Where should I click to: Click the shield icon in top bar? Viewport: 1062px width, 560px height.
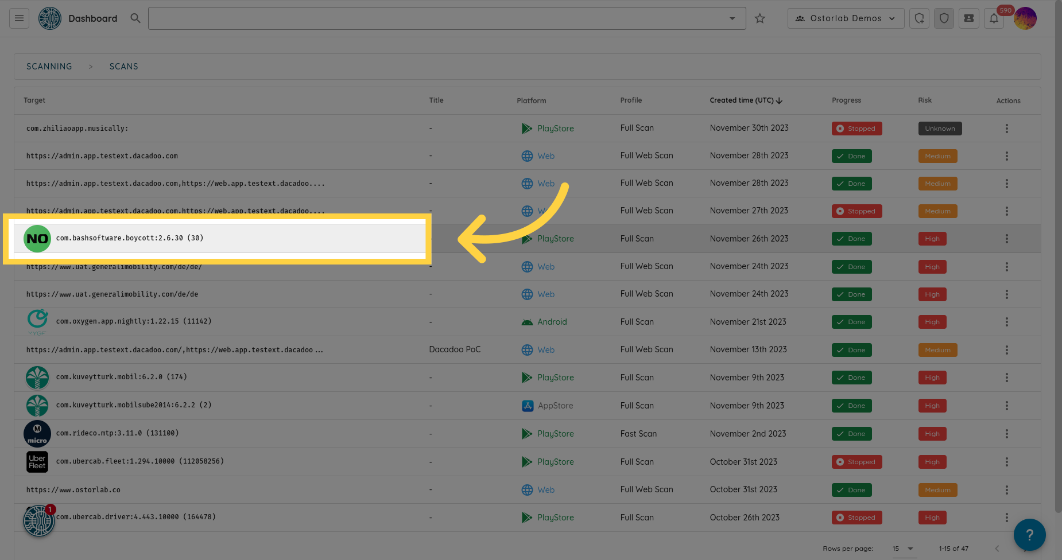(944, 18)
